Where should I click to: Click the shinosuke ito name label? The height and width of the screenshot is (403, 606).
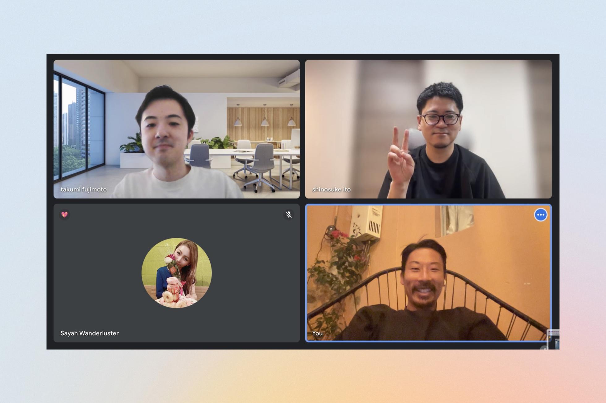331,189
